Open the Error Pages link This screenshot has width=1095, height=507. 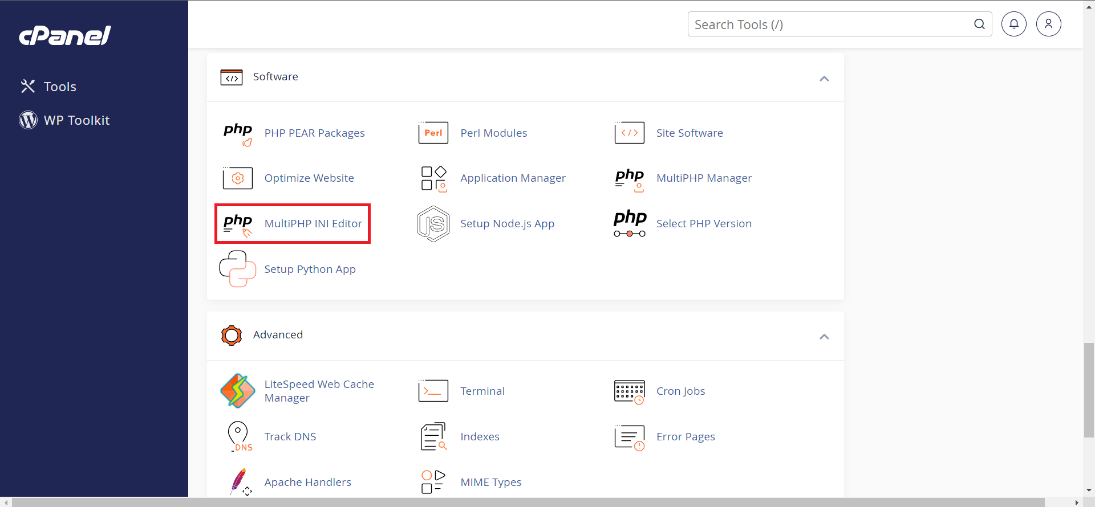click(686, 437)
